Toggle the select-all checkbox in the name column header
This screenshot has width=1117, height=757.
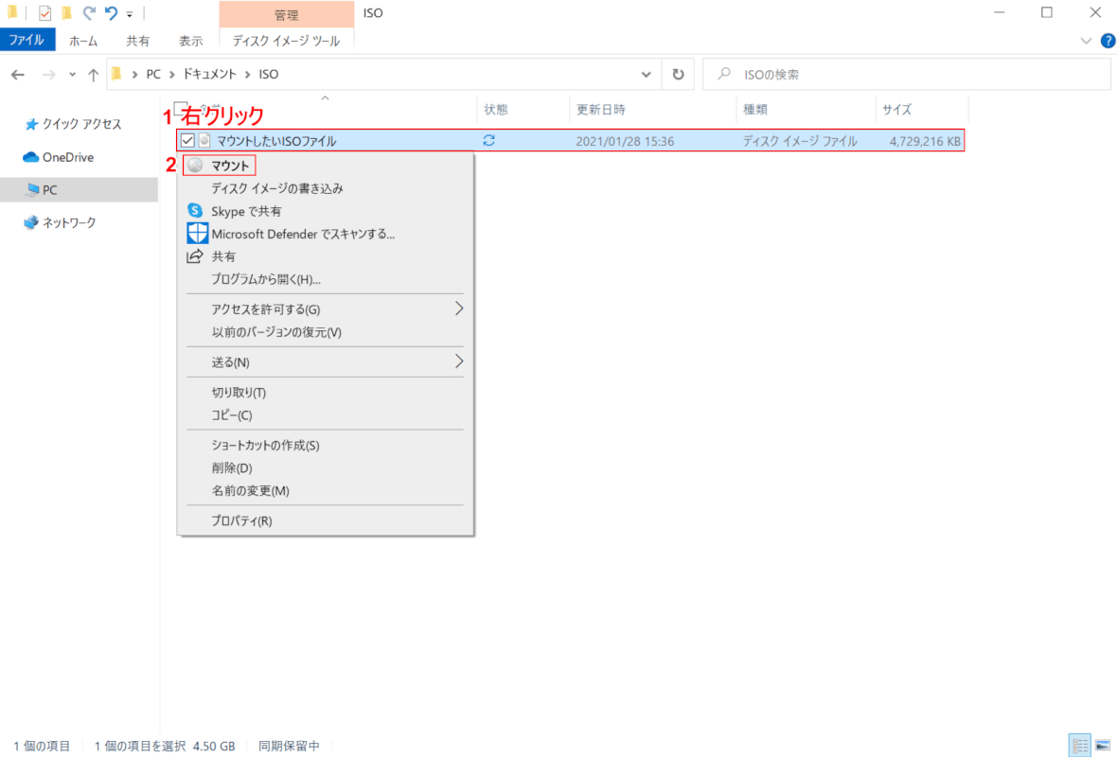178,107
